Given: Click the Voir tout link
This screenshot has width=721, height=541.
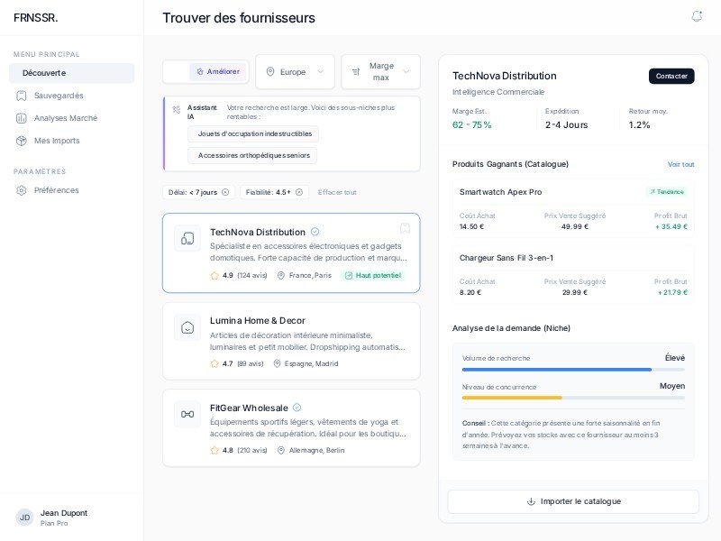Looking at the screenshot, I should [680, 165].
